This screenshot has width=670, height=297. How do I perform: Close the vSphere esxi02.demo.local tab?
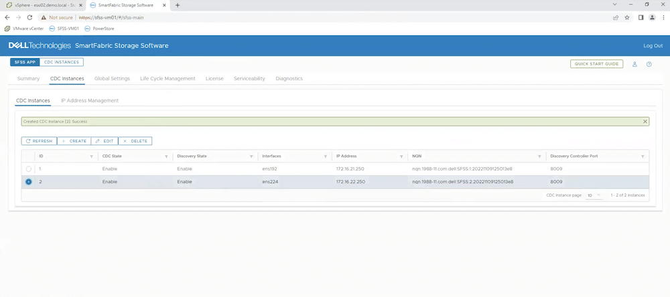(81, 5)
